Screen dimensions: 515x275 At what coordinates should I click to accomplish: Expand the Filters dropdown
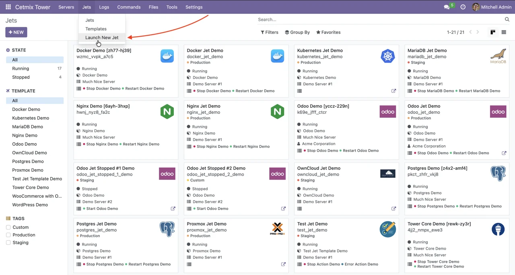[x=270, y=32]
